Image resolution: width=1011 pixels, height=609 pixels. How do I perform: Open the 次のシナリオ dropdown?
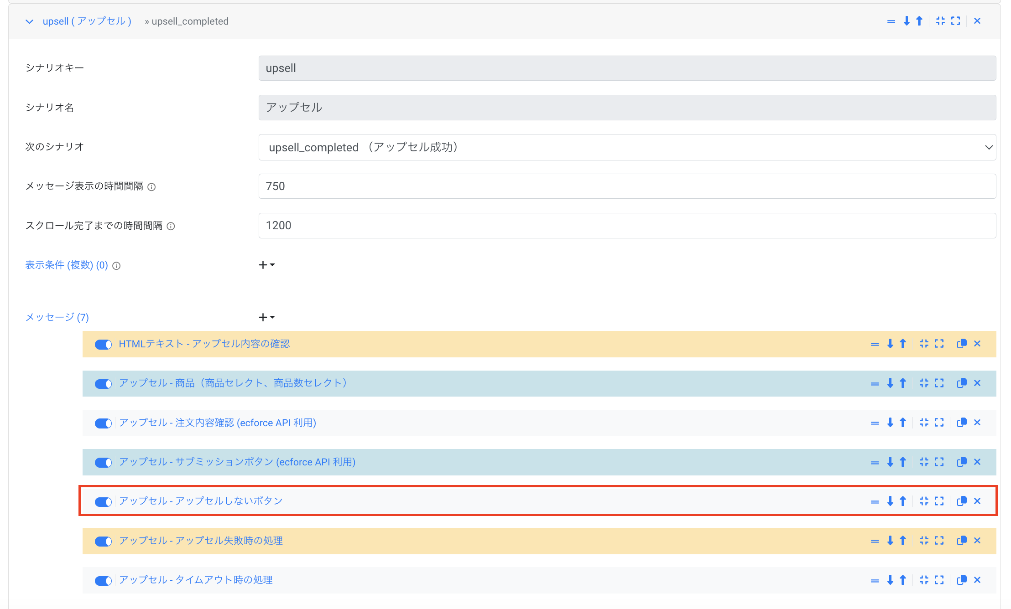[x=627, y=147]
